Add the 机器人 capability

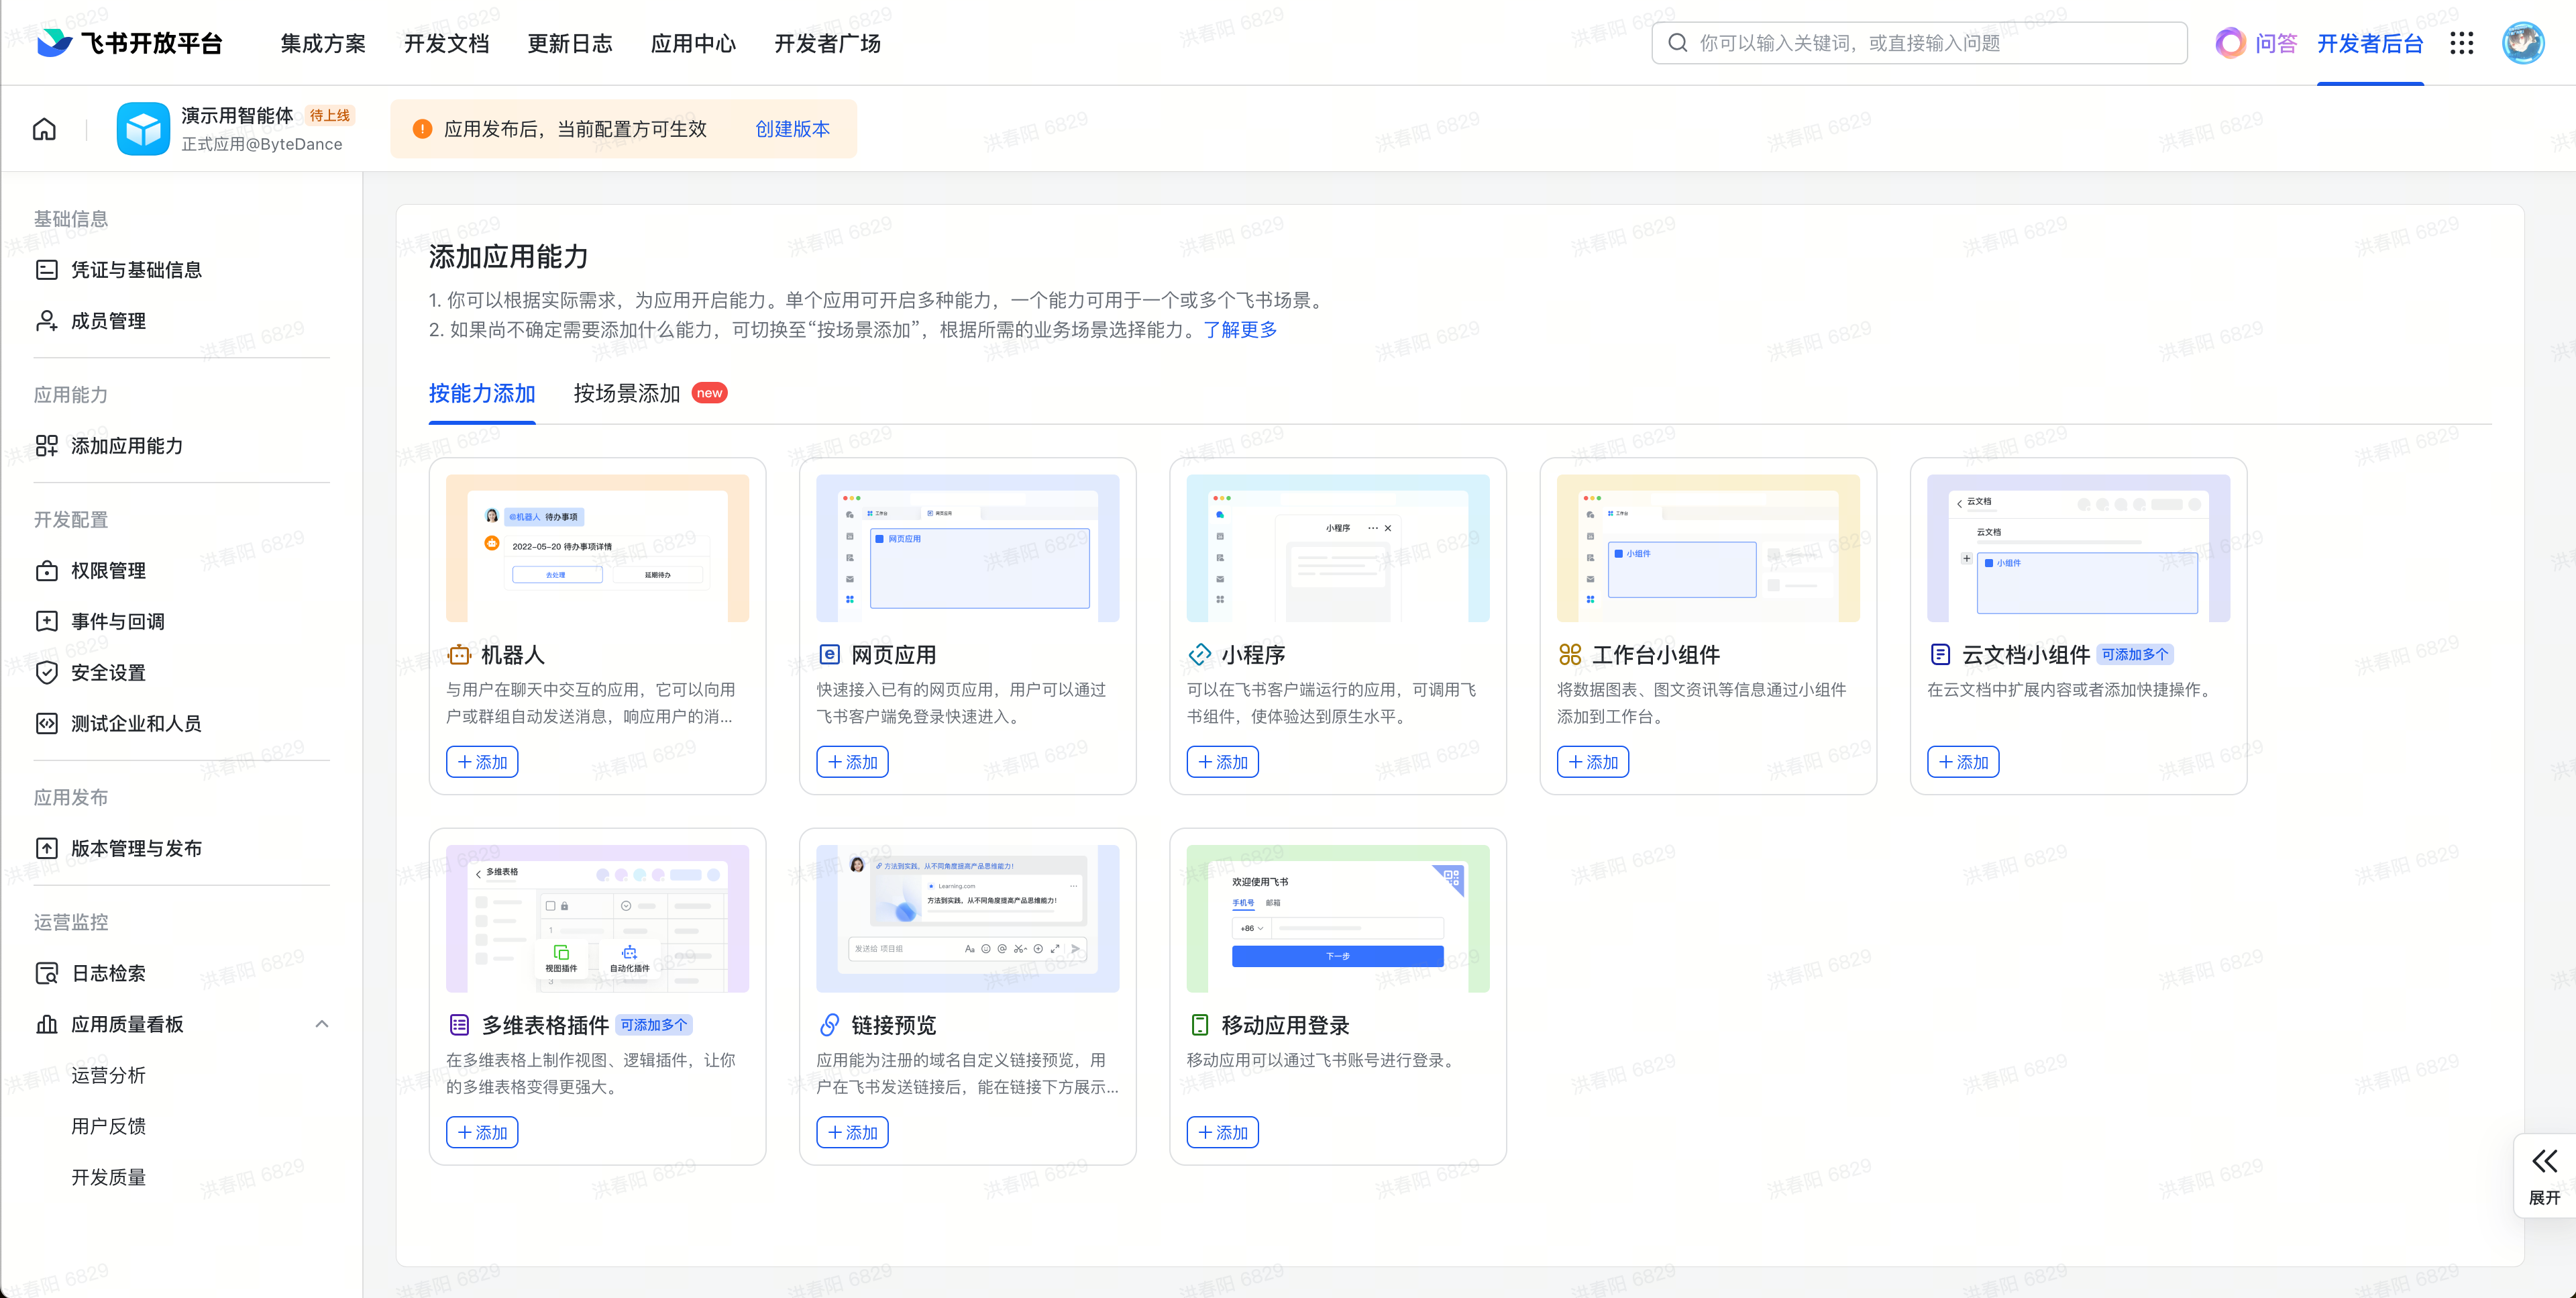(482, 762)
